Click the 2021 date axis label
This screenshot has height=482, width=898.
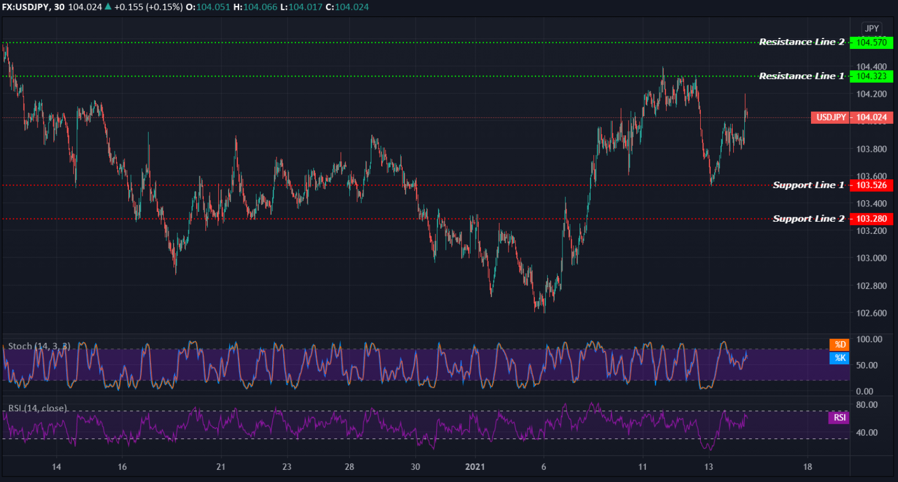(x=475, y=467)
